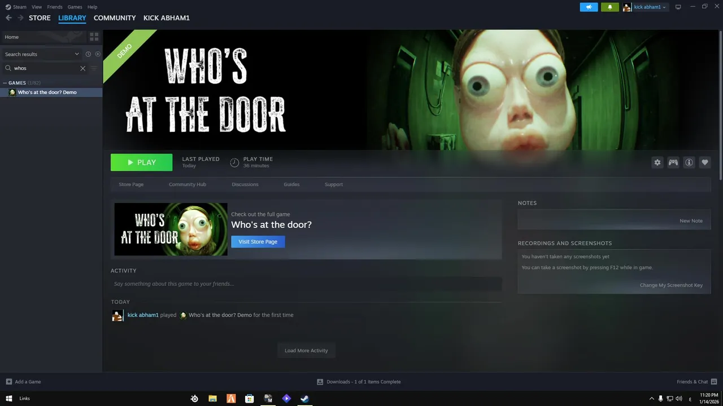This screenshot has width=723, height=406.
Task: Expand the Search results filter dropdown
Action: click(42, 54)
